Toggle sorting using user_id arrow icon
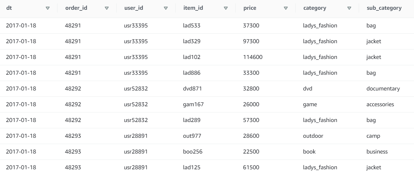This screenshot has width=414, height=174. (x=166, y=9)
